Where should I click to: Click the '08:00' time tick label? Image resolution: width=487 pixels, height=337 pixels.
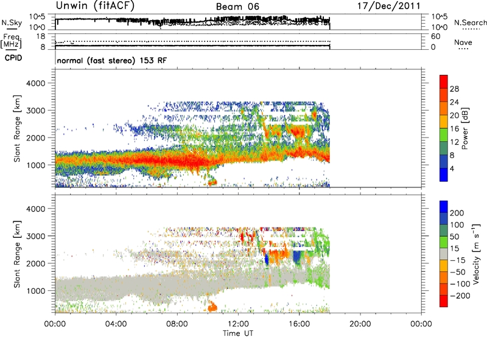(x=177, y=324)
